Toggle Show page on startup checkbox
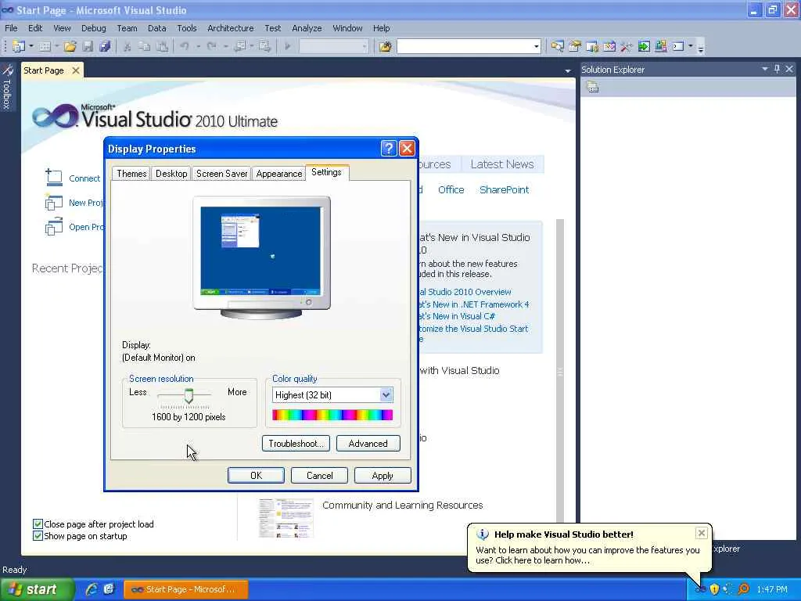This screenshot has height=601, width=801. click(x=38, y=535)
